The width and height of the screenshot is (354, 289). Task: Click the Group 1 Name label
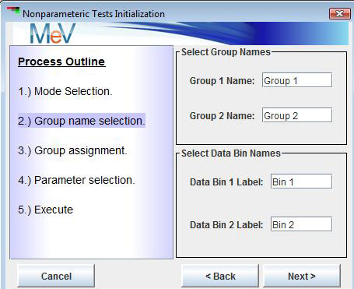tap(222, 81)
